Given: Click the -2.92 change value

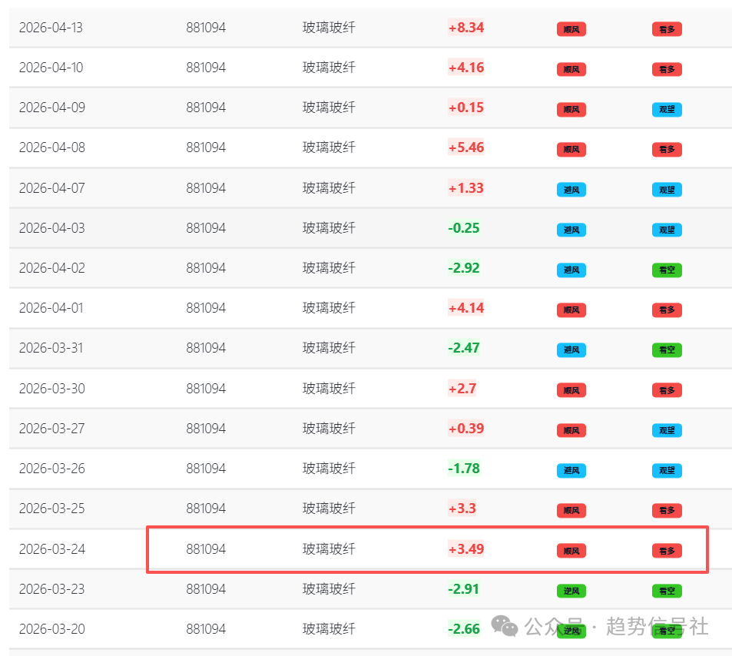Looking at the screenshot, I should point(464,268).
